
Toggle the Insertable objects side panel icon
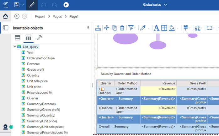6,28
